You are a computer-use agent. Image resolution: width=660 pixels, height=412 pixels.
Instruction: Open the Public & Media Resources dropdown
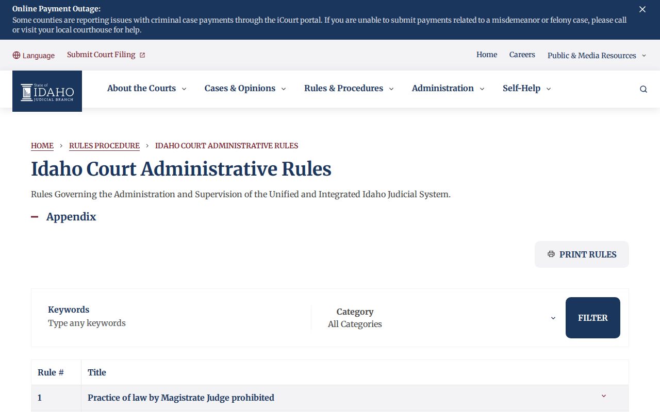[597, 56]
